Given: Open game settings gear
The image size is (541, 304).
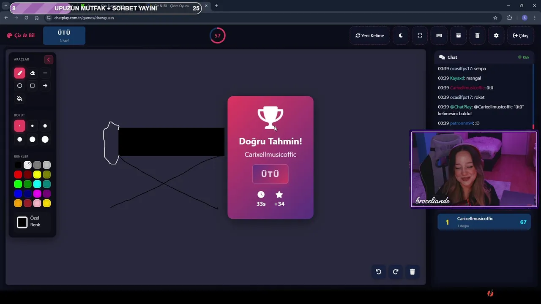Looking at the screenshot, I should [496, 35].
